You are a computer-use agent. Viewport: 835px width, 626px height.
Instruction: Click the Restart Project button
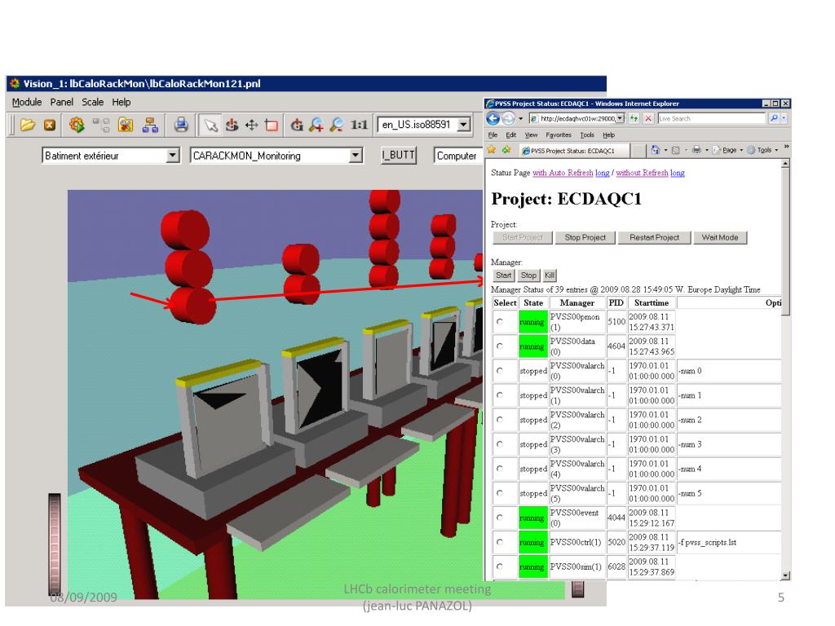coord(654,237)
